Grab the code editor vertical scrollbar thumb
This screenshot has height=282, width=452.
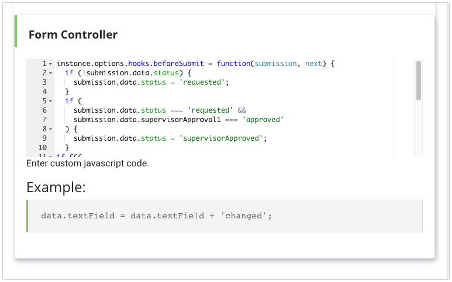[418, 81]
